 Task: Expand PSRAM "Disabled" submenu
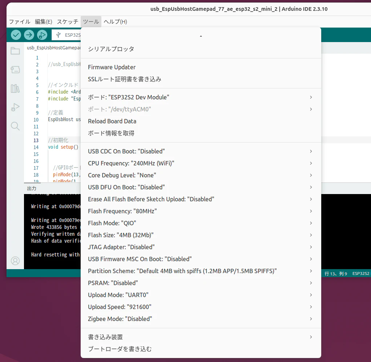tap(201, 283)
